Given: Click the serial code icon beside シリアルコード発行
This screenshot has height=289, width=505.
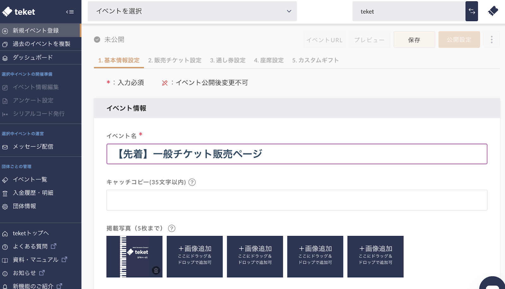Looking at the screenshot, I should (x=5, y=114).
